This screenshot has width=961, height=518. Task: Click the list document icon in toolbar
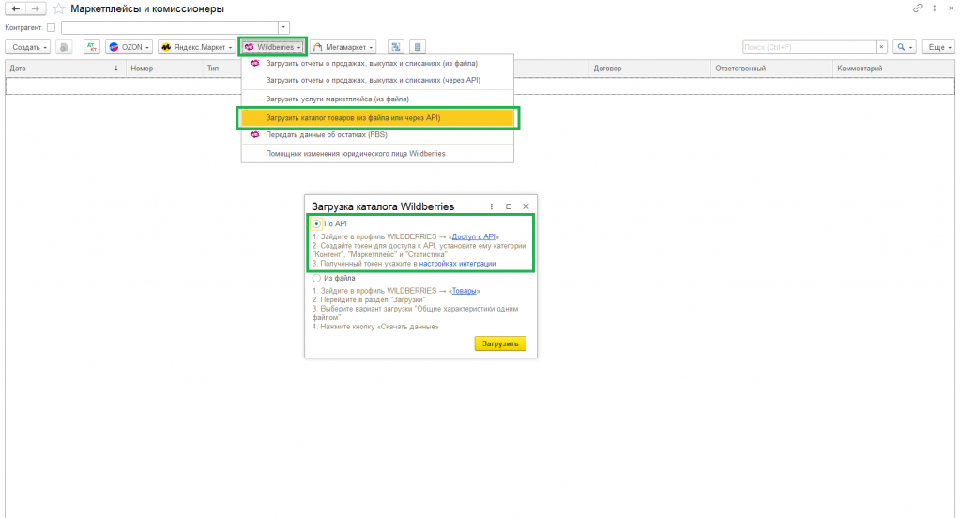point(418,47)
